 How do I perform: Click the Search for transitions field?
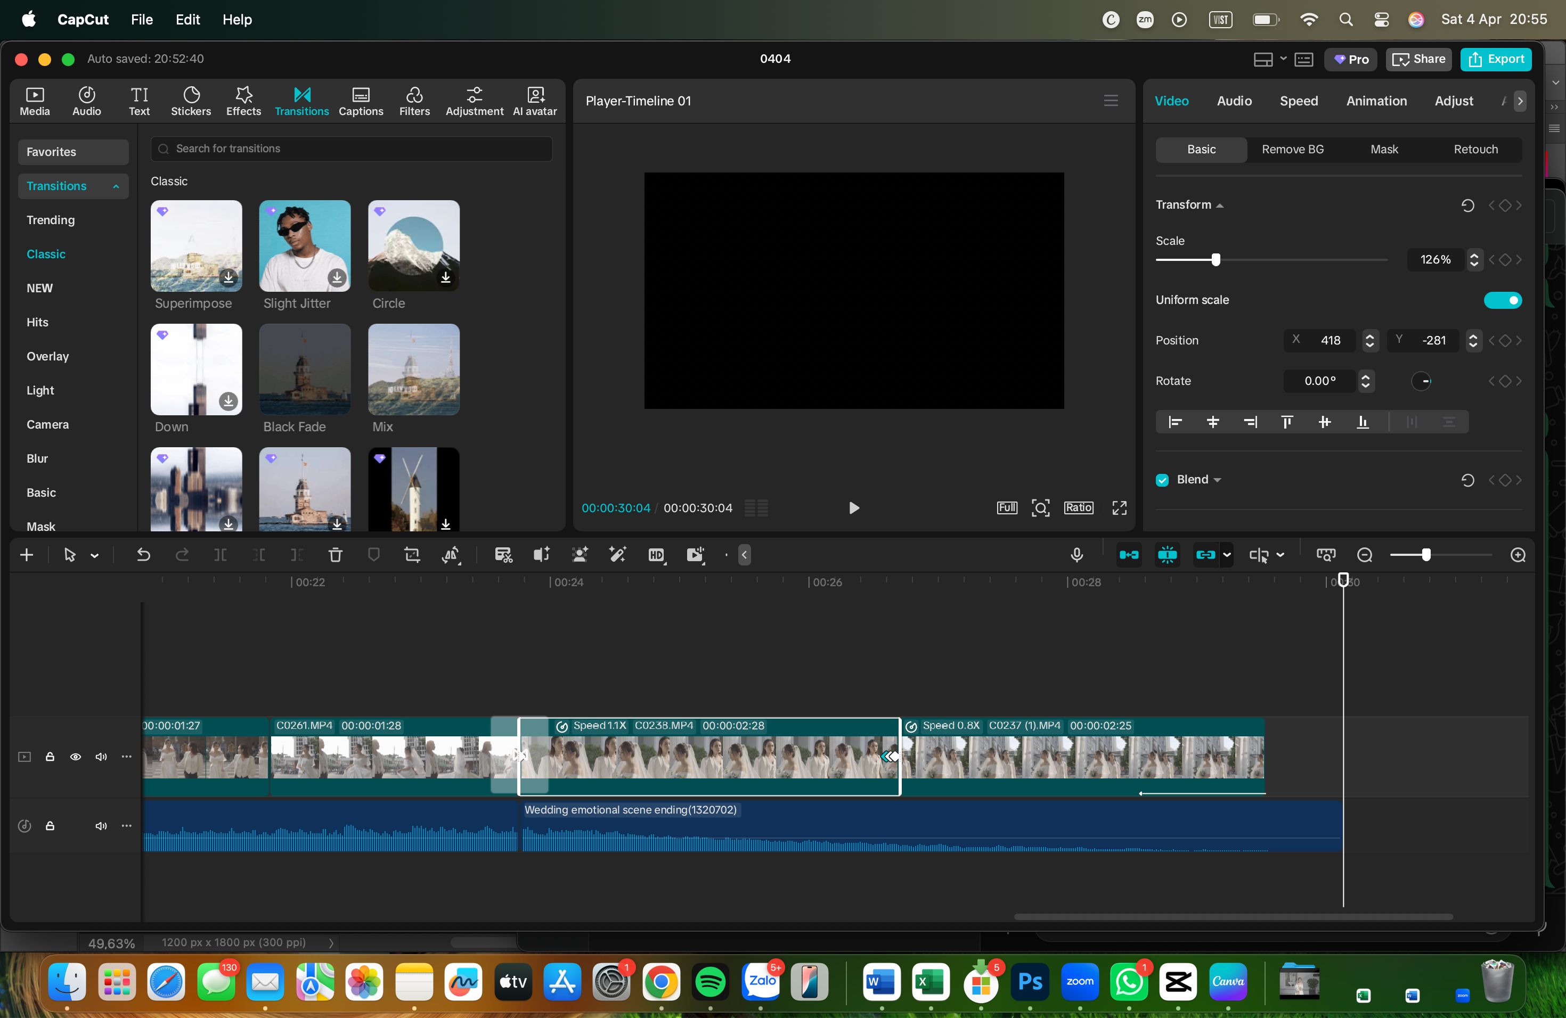352,149
